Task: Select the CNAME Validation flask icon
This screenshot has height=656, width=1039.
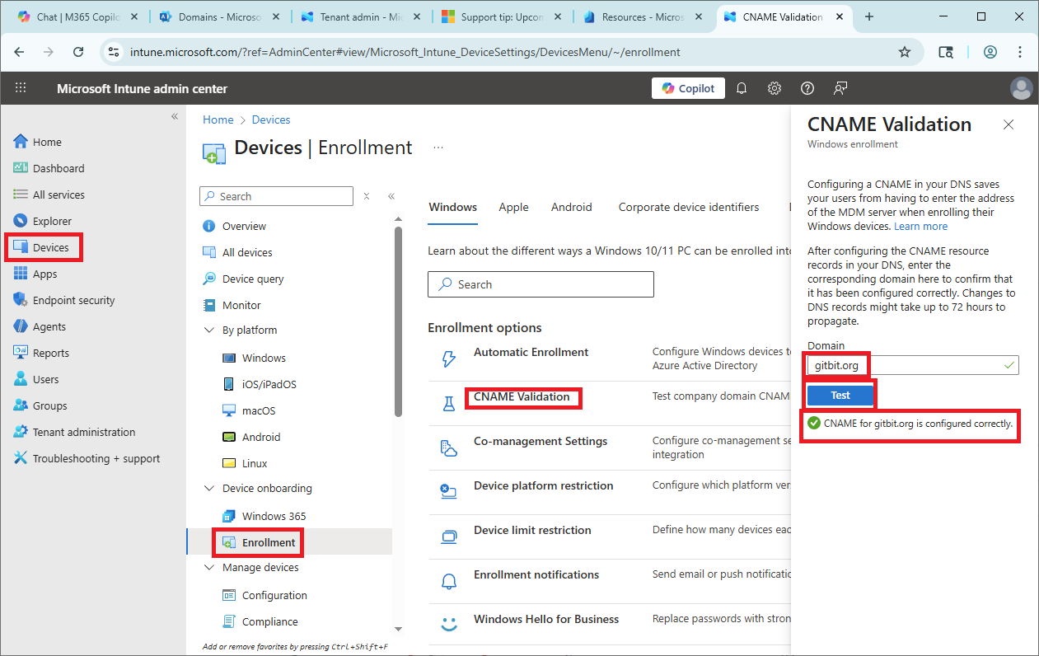Action: [448, 403]
